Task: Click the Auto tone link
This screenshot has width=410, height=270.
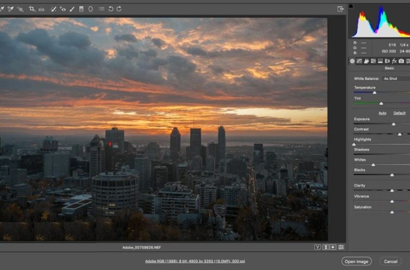Action: click(x=383, y=113)
